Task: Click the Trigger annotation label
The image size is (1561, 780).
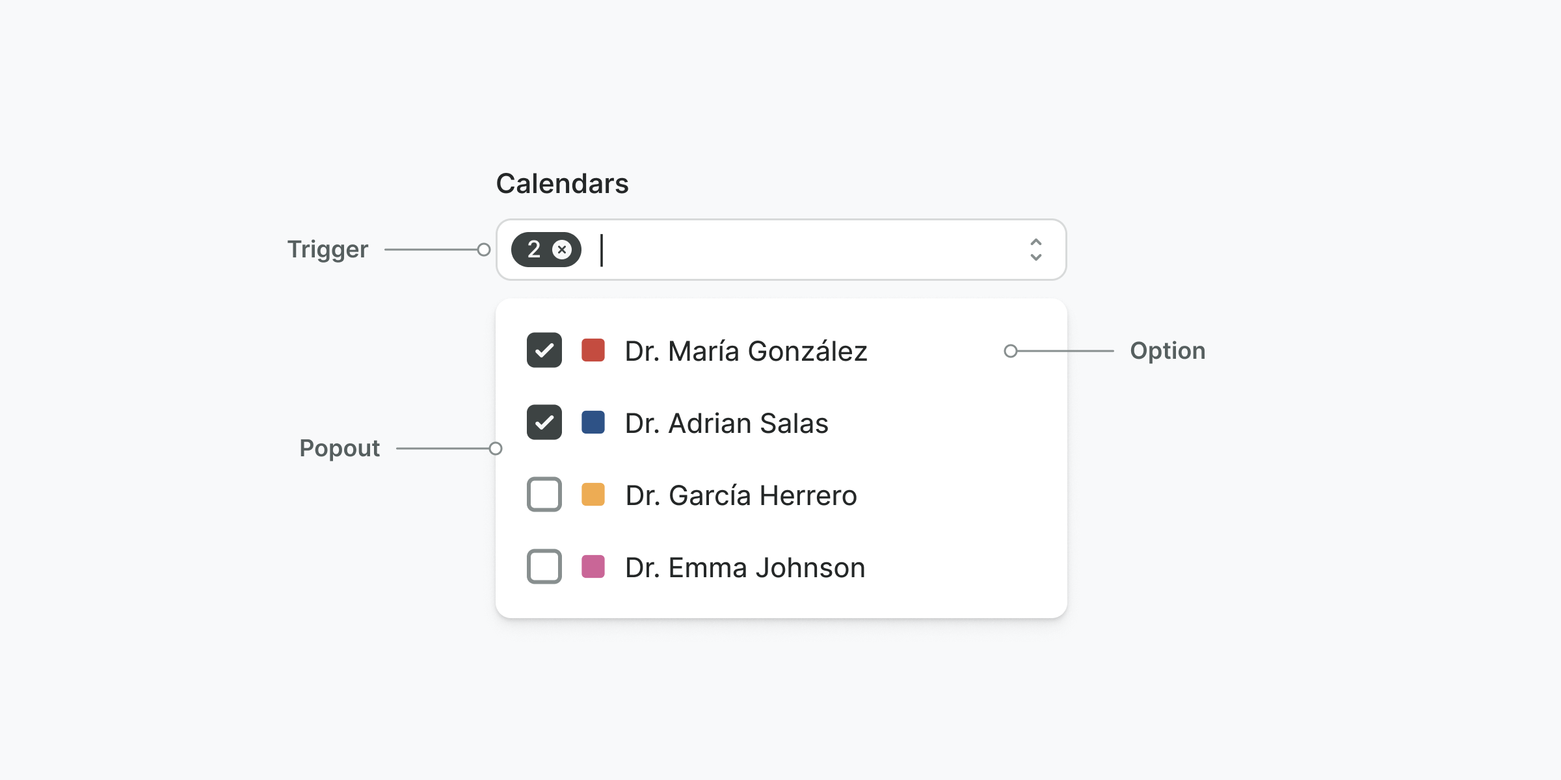Action: coord(328,250)
